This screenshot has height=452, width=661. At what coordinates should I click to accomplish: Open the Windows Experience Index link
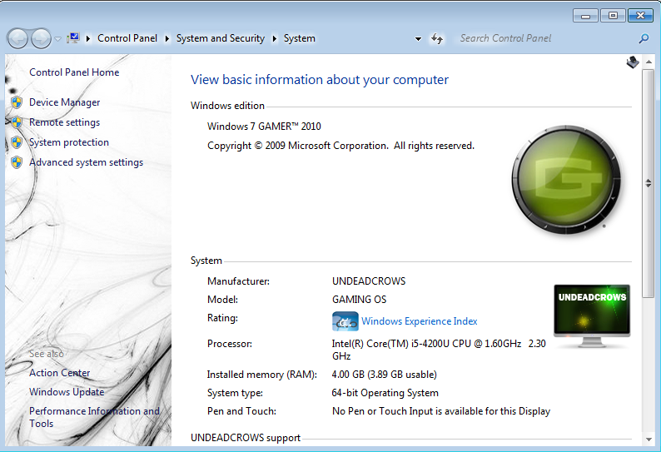419,321
